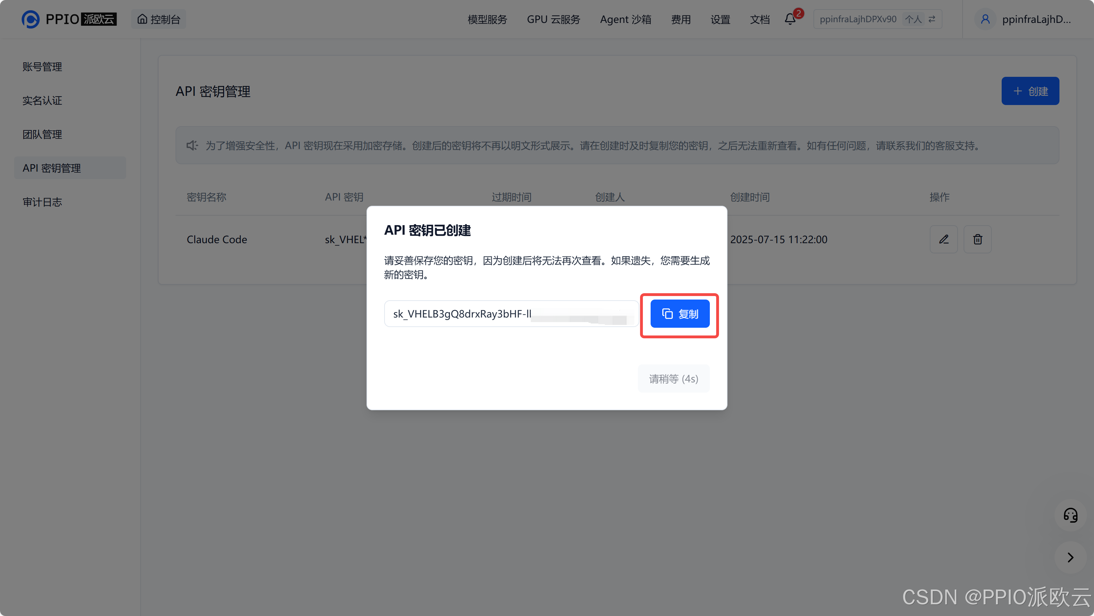Open the ppinfraLajhD... user menu
The width and height of the screenshot is (1094, 616).
[1036, 19]
